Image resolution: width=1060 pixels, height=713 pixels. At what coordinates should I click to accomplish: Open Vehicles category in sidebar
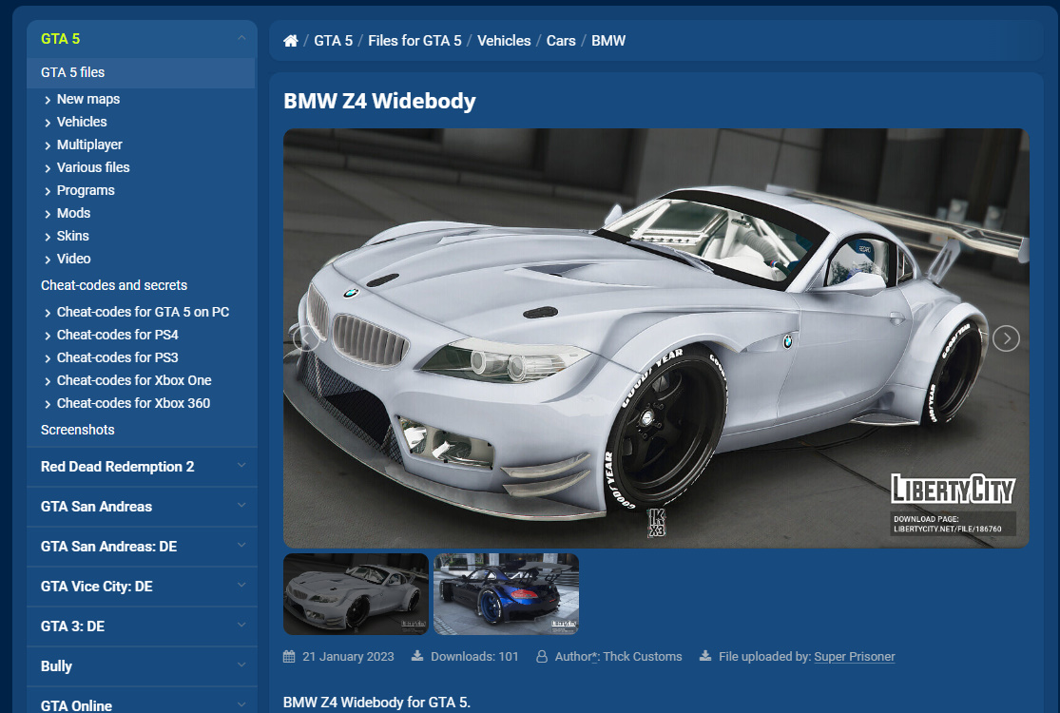(82, 122)
